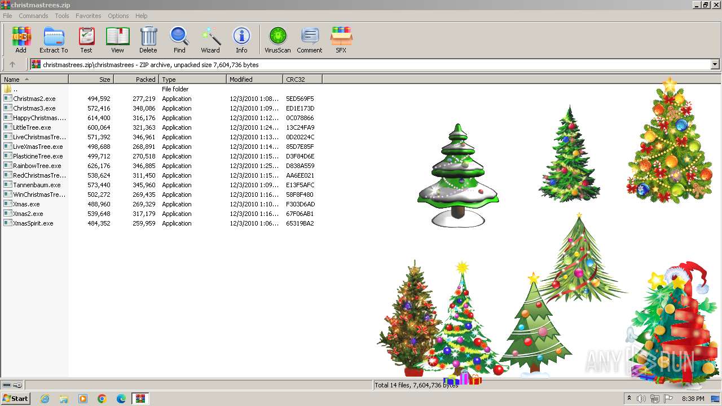
Task: Sort by the Modified column header
Action: [255, 80]
